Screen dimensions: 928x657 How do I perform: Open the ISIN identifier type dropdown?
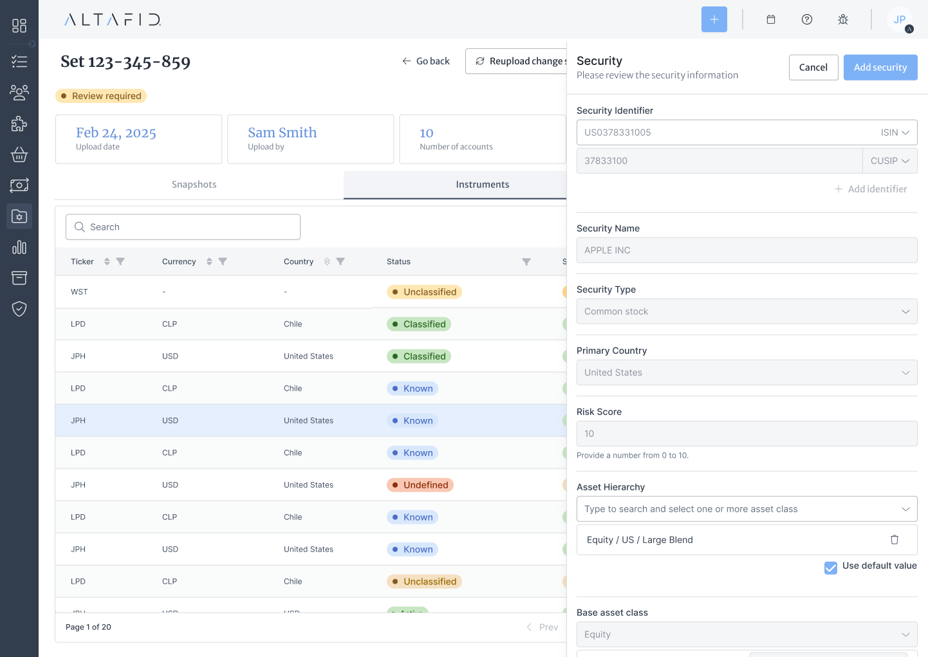pos(895,133)
